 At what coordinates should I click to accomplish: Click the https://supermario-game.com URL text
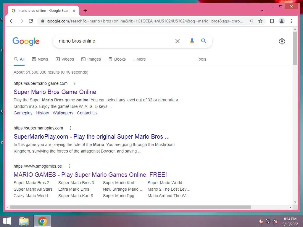40,83
